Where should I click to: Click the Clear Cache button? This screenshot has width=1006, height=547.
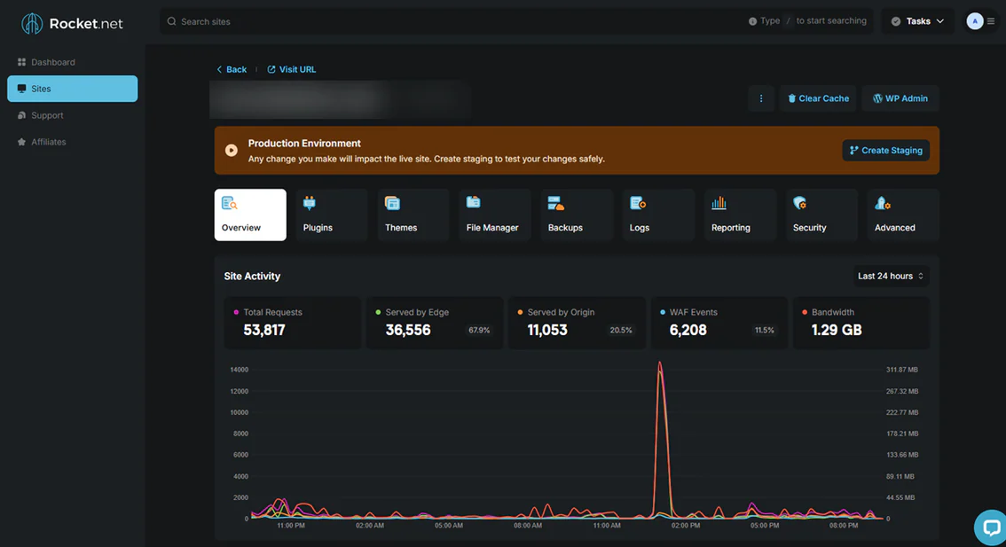[818, 98]
